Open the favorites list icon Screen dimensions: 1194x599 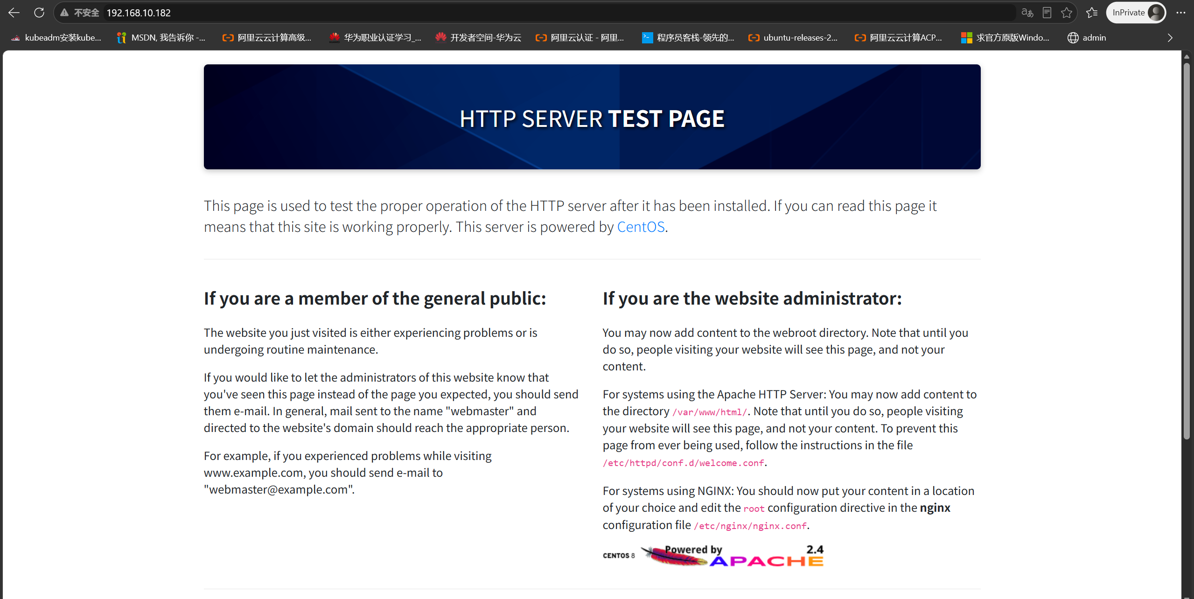click(x=1092, y=13)
